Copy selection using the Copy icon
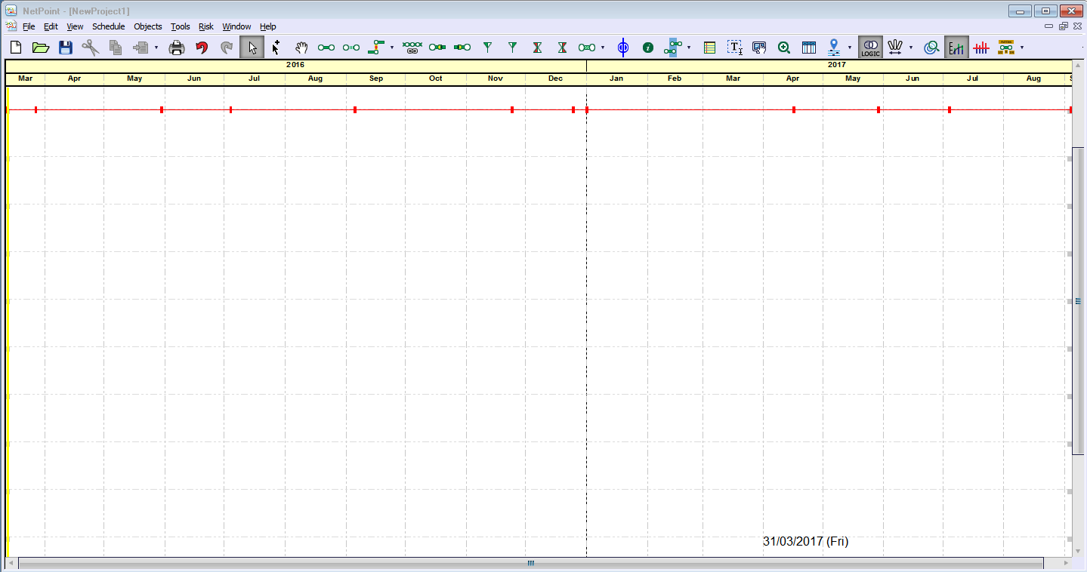 pyautogui.click(x=116, y=48)
